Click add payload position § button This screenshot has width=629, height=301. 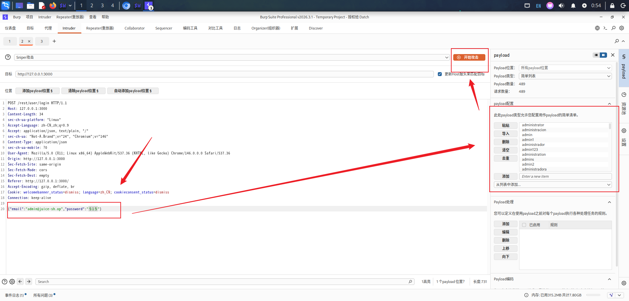[x=37, y=91]
